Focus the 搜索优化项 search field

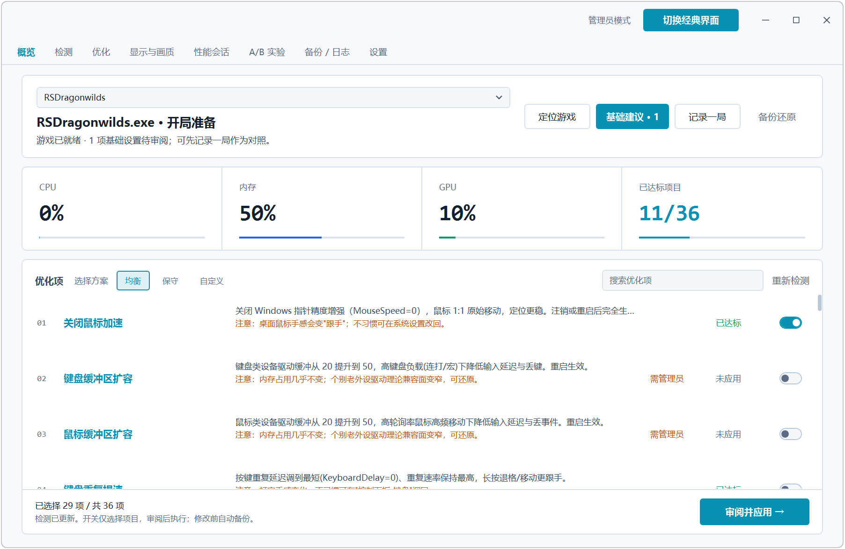click(683, 280)
